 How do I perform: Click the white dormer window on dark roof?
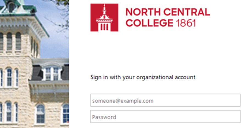[52, 72]
